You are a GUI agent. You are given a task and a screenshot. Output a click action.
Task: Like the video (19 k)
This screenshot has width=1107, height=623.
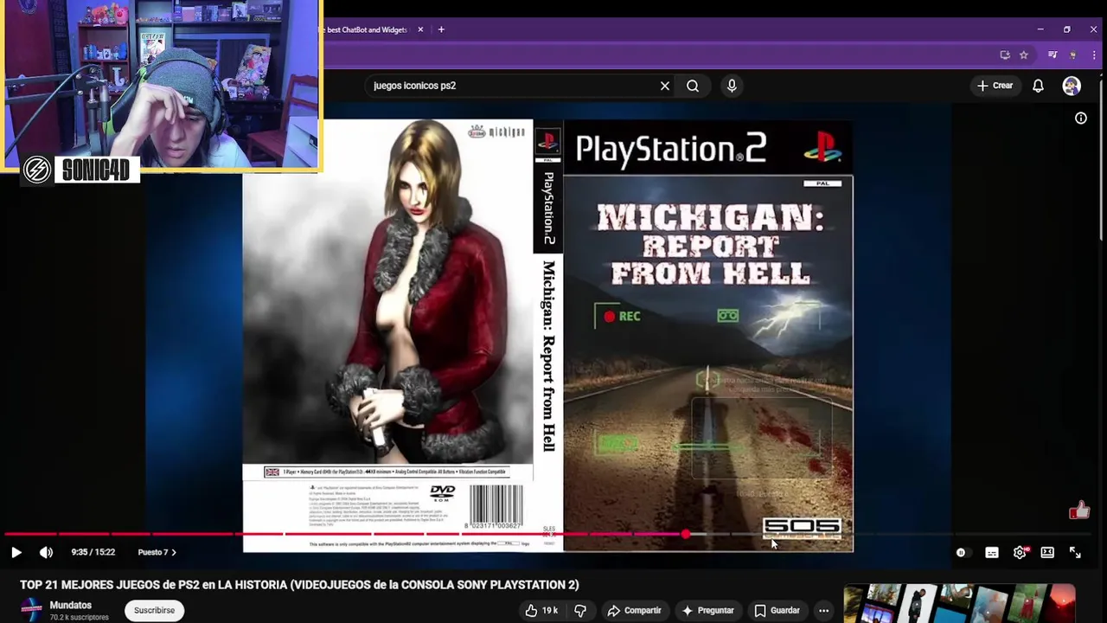tap(541, 610)
